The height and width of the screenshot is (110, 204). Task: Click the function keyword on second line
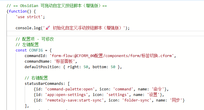click(18, 11)
